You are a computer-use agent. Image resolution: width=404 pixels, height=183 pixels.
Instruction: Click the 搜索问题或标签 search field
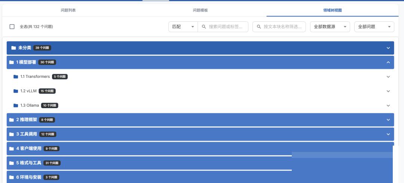[223, 27]
